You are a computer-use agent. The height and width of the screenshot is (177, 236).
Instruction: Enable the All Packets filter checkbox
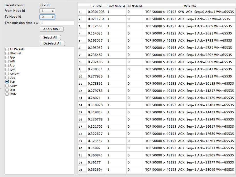(x=7, y=49)
